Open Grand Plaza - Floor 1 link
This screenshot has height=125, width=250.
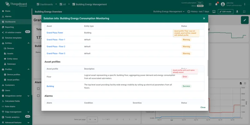pyautogui.click(x=56, y=40)
